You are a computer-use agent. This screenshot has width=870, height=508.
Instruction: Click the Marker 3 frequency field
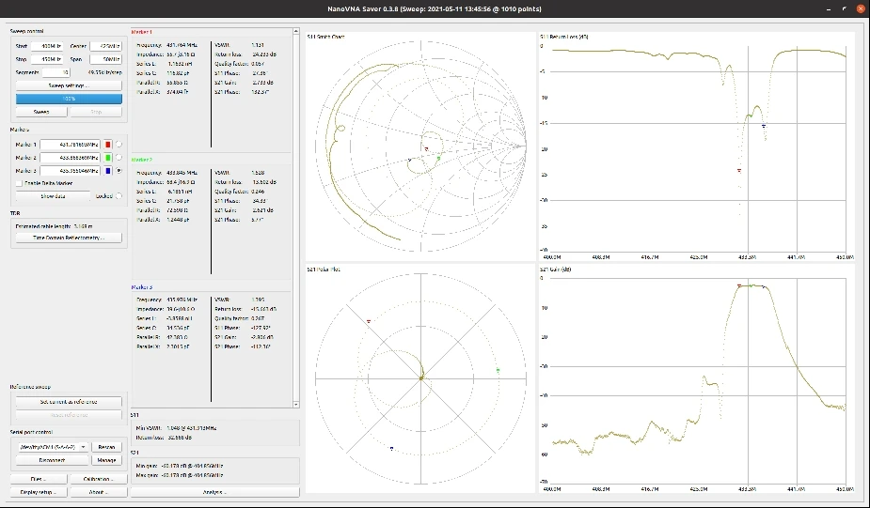click(x=70, y=171)
